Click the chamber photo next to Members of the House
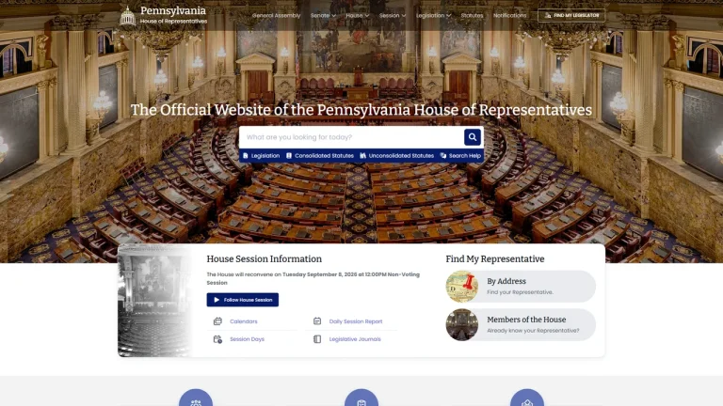This screenshot has width=723, height=406. tap(462, 325)
